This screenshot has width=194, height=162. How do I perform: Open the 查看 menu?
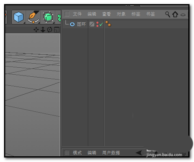pos(107,14)
